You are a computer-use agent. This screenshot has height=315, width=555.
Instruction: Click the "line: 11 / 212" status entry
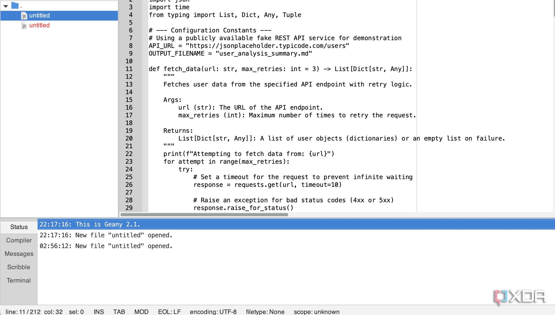click(x=23, y=312)
